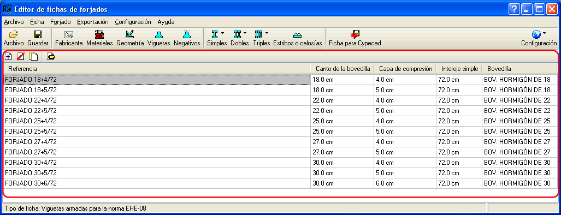This screenshot has height=215, width=561.
Task: Delete selected forjado with red slash icon
Action: (x=21, y=56)
